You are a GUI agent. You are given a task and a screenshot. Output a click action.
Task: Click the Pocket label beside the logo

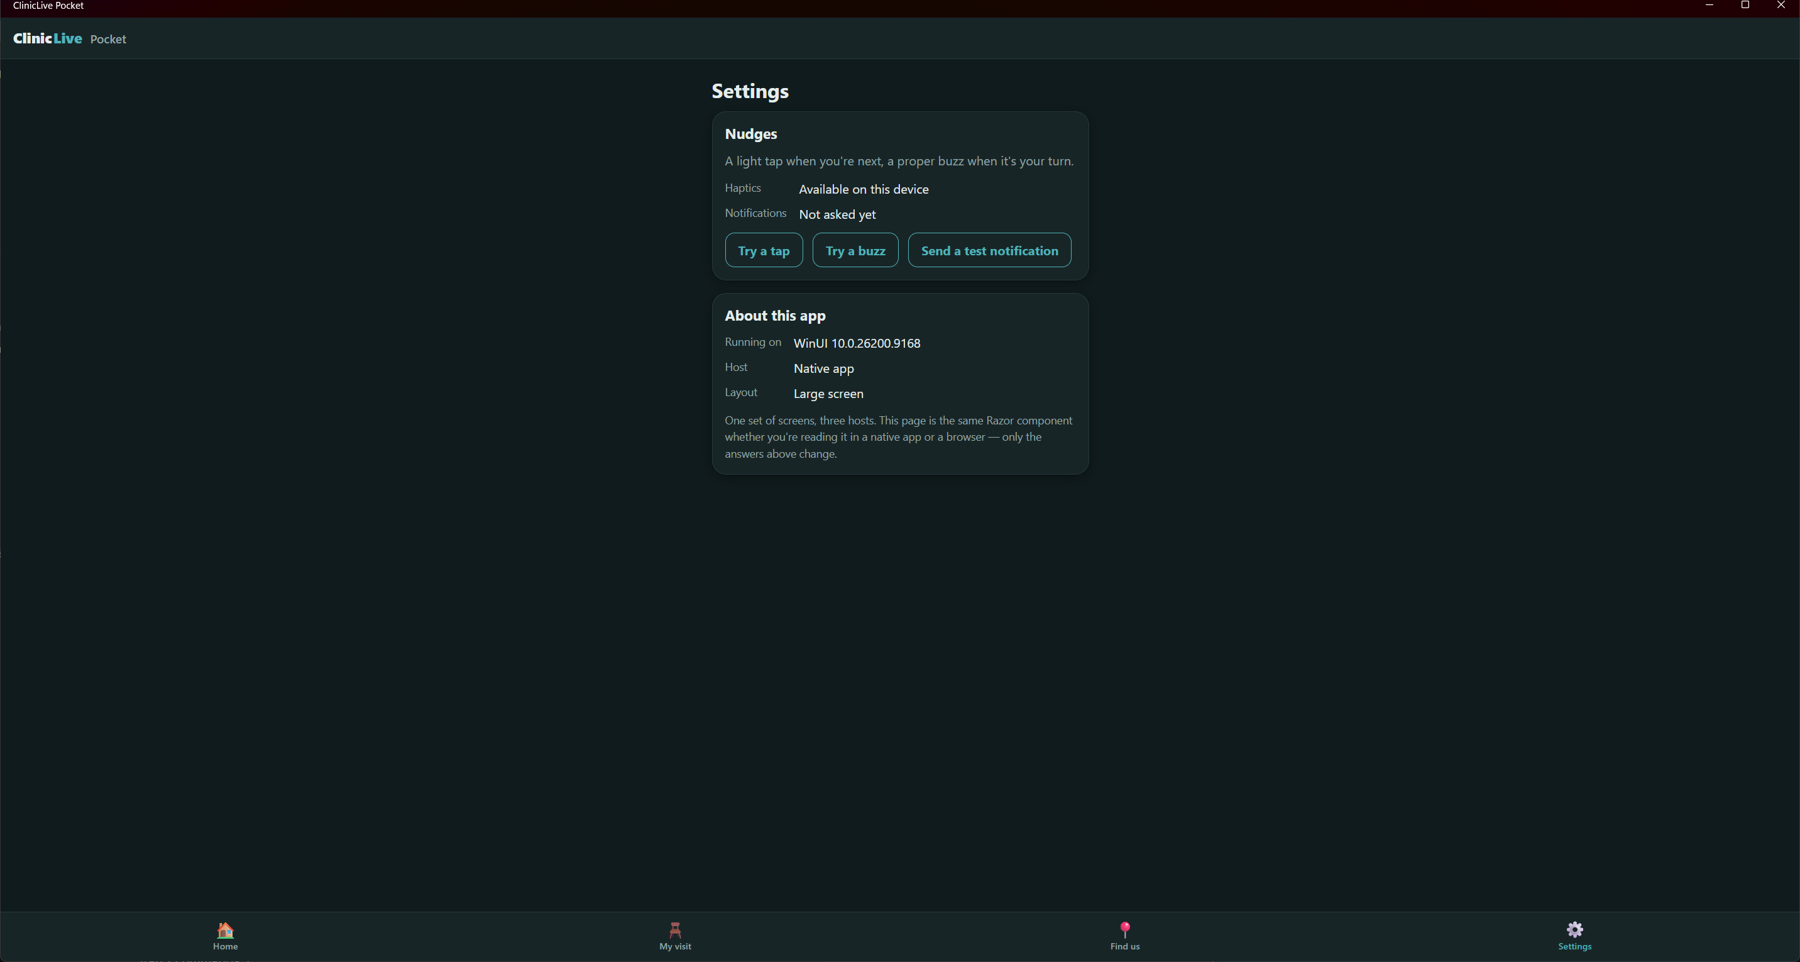pos(108,40)
